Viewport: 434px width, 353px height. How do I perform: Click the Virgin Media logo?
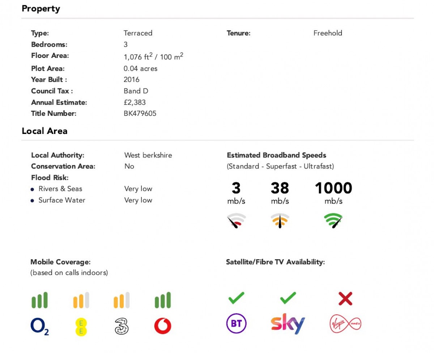point(345,324)
